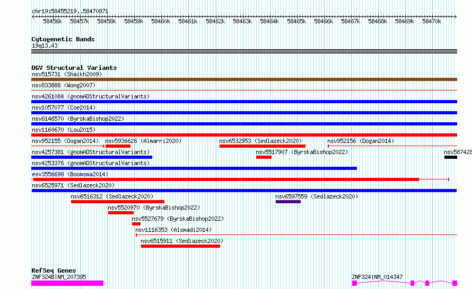Click the nsv6525971 Sedlazeck2020 blue bar
This screenshot has width=472, height=289.
click(244, 191)
